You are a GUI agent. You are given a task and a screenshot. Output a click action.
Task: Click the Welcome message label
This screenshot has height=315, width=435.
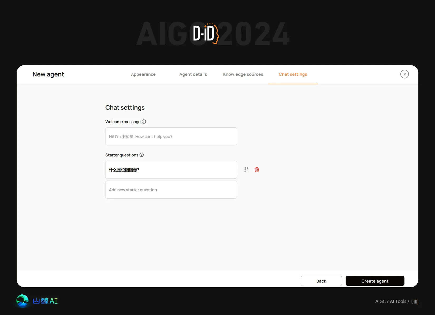(123, 122)
